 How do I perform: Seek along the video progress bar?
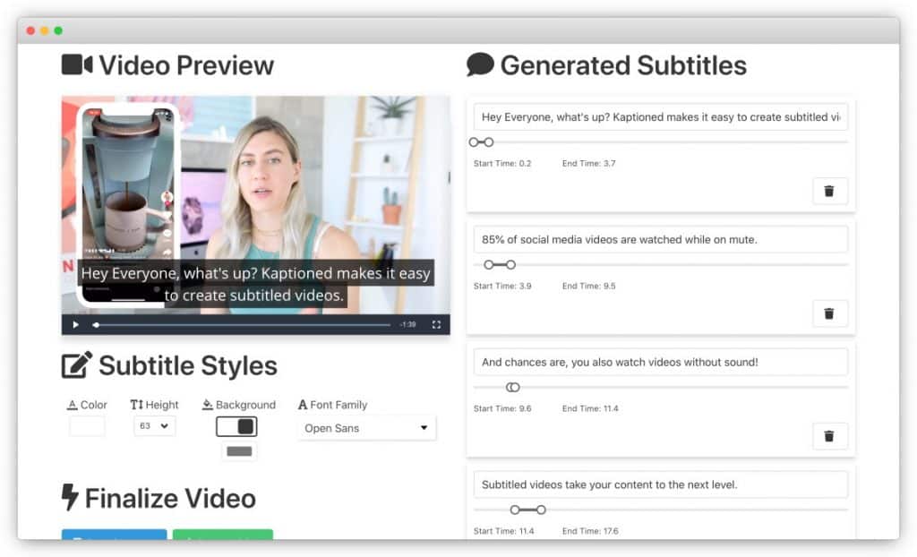click(x=242, y=325)
